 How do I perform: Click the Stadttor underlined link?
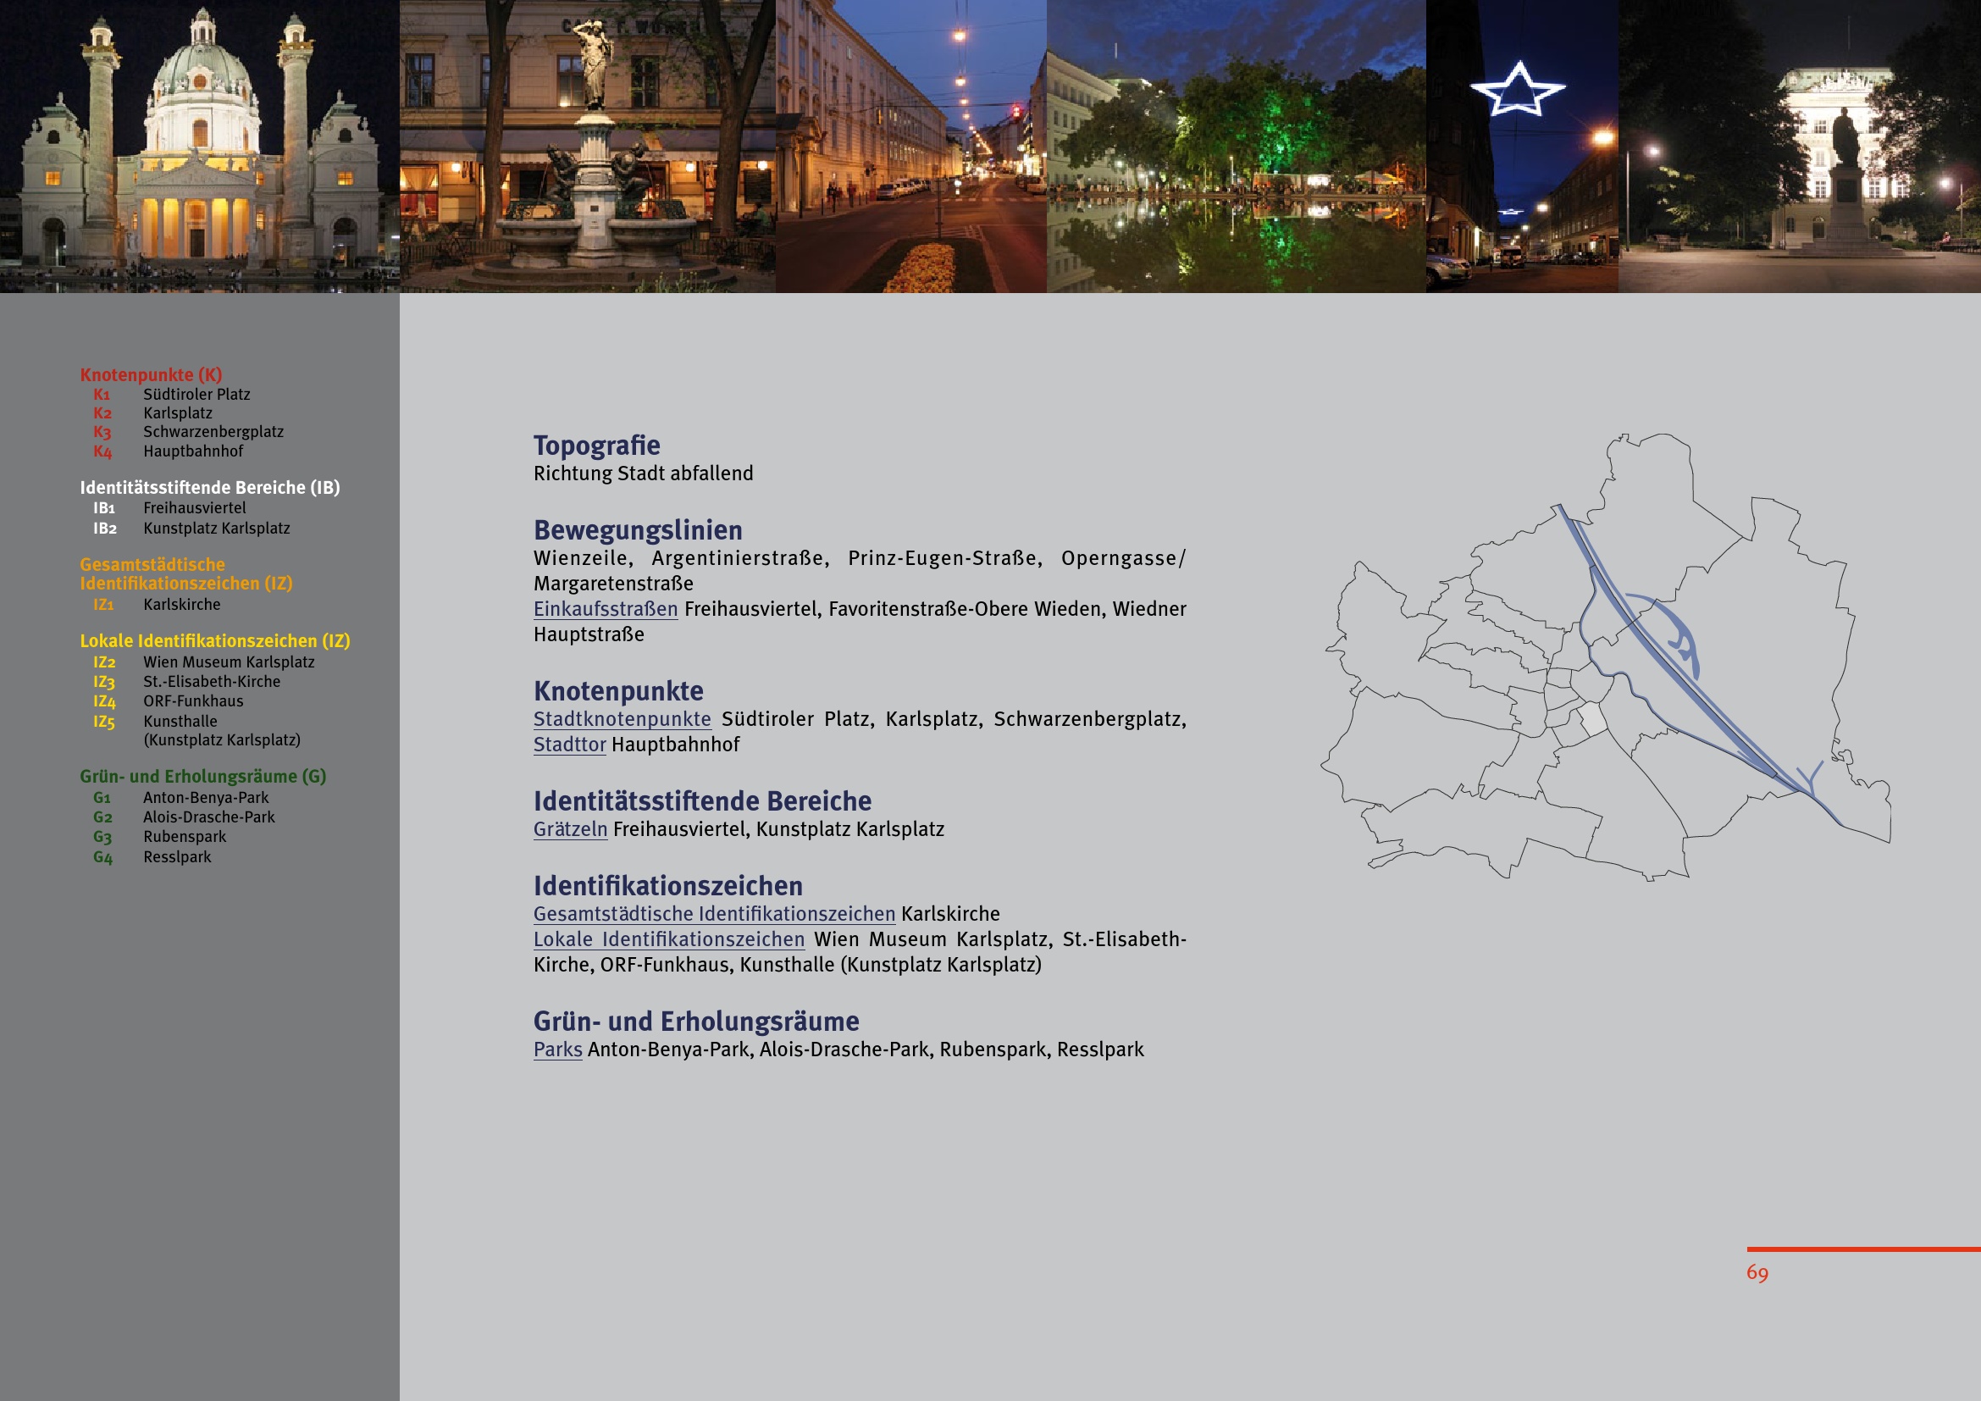[569, 745]
